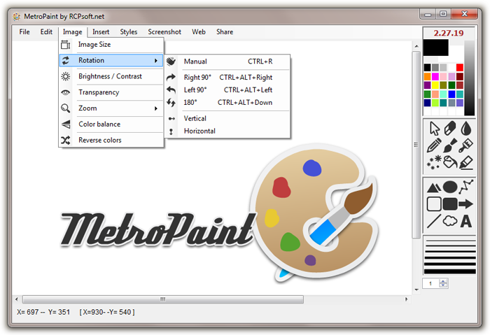490x335 pixels.
Task: Select the artist Brush tool
Action: 450,145
